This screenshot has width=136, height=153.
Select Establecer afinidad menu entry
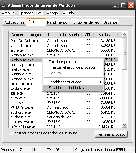73,88
